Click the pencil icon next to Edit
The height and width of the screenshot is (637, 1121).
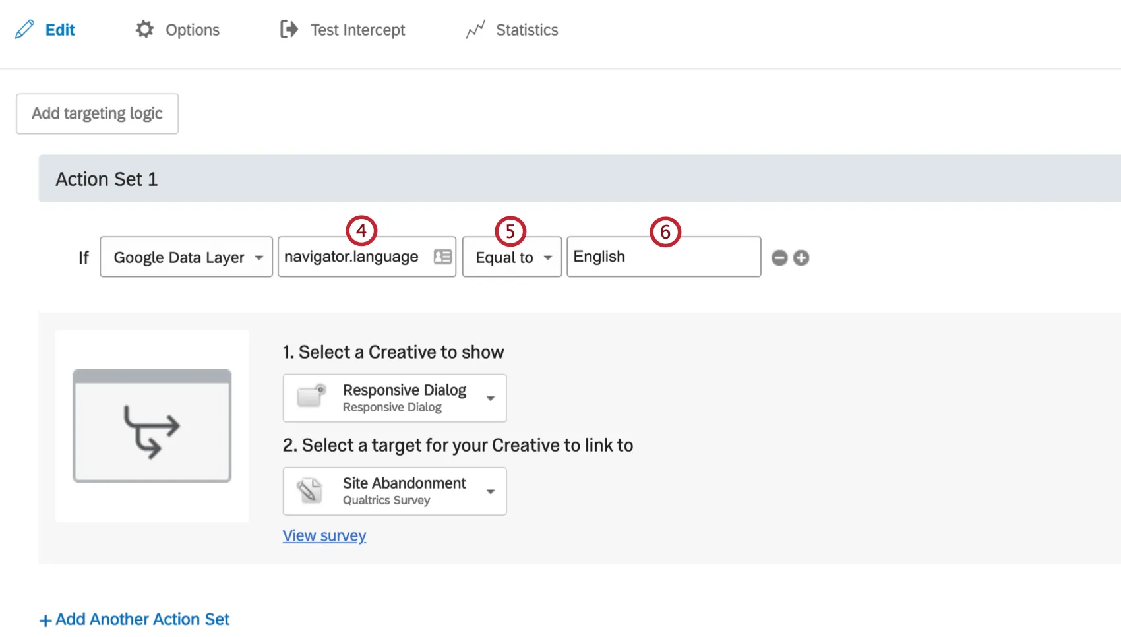pos(24,29)
